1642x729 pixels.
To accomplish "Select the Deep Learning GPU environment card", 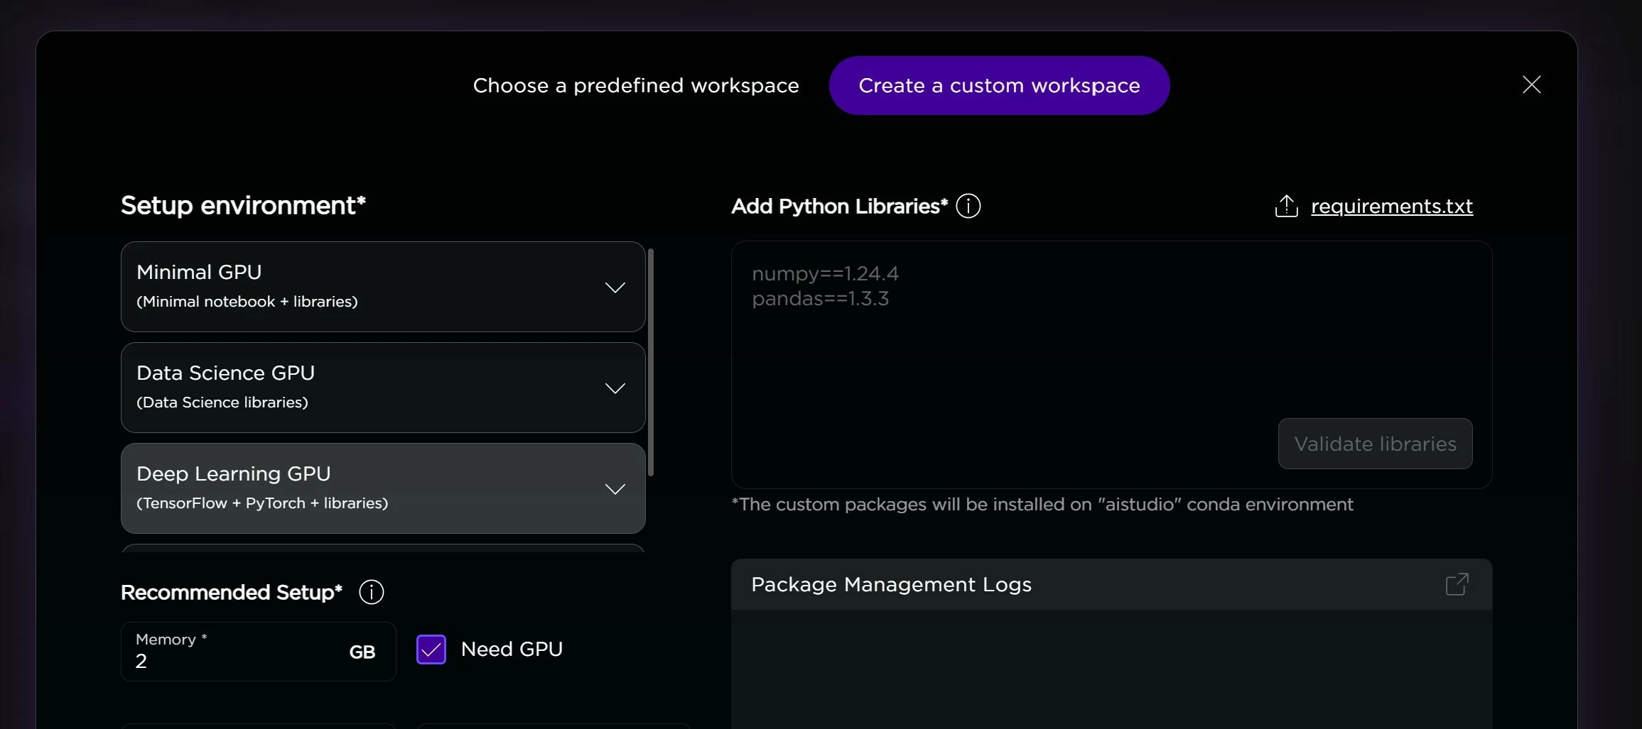I will click(320, 488).
